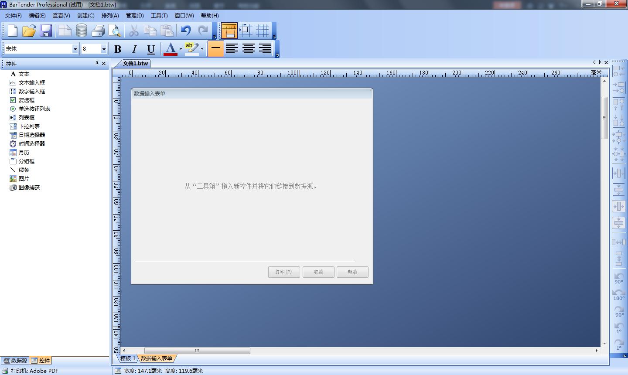Create a new document with the blank page icon

pyautogui.click(x=13, y=31)
